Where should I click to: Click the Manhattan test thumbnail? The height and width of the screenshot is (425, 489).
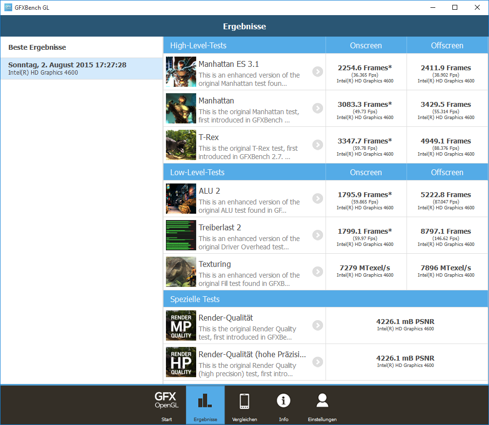click(x=181, y=108)
